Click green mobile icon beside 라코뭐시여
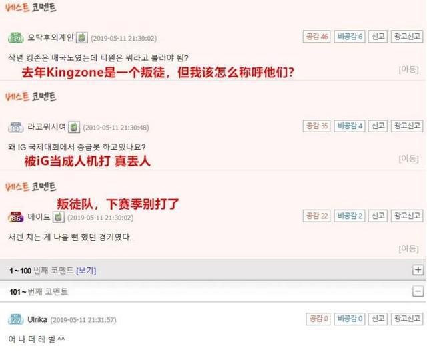 pyautogui.click(x=74, y=127)
